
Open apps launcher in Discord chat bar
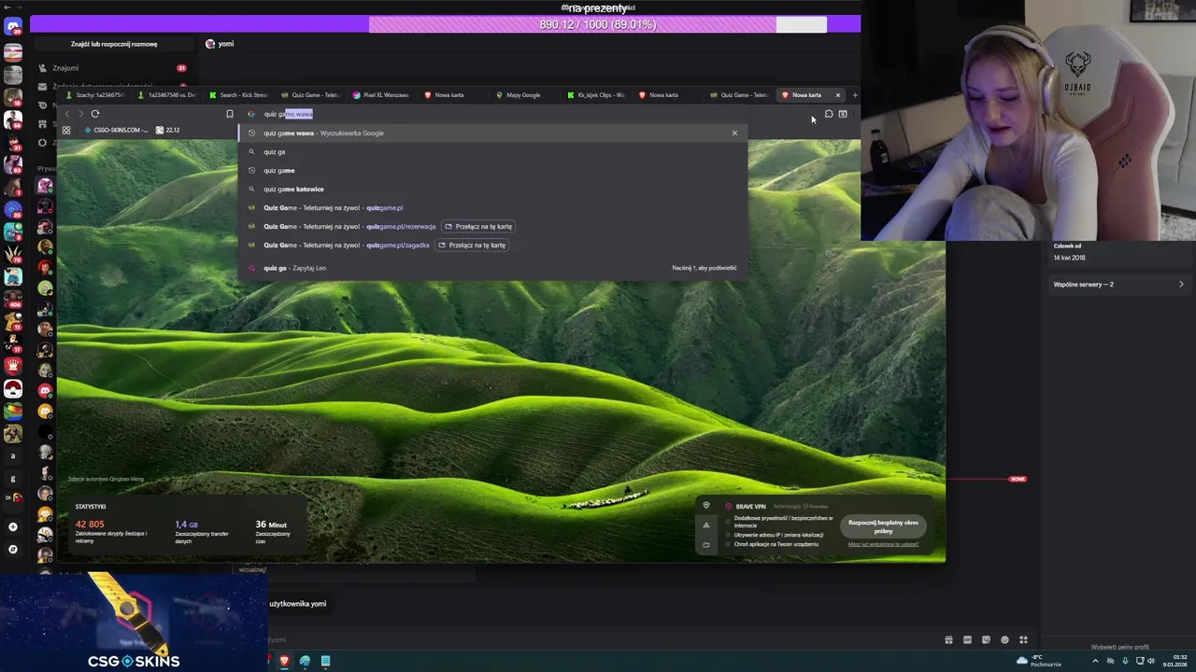point(1023,639)
